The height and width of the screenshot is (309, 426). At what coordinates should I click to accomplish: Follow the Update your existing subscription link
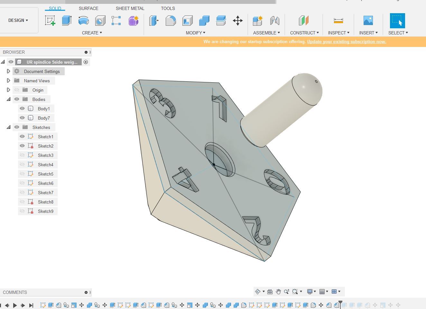pyautogui.click(x=347, y=41)
